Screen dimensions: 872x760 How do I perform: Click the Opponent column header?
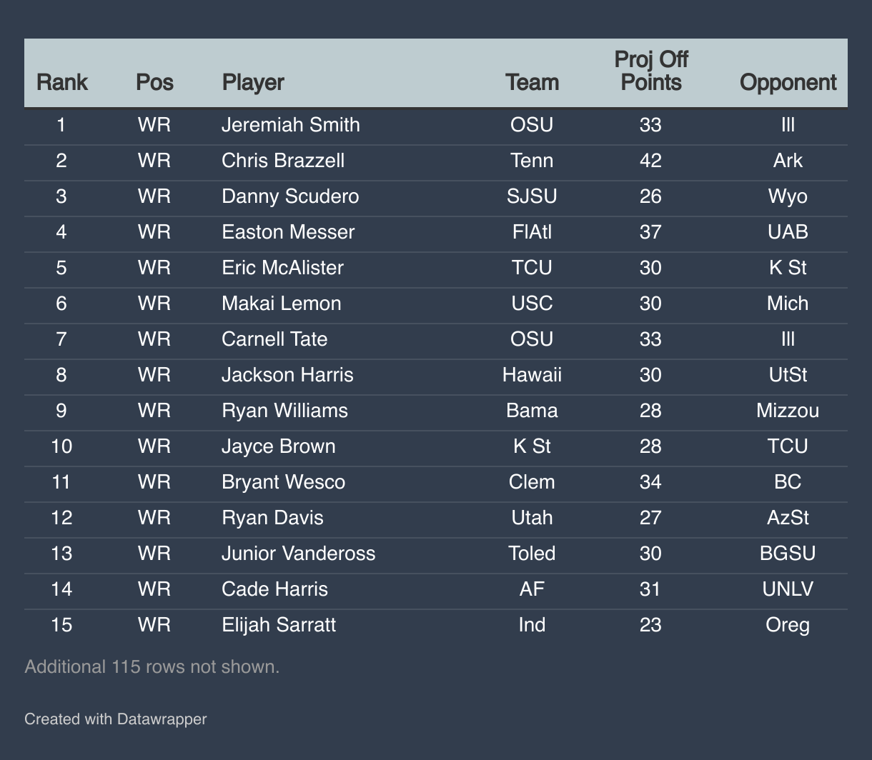point(788,82)
